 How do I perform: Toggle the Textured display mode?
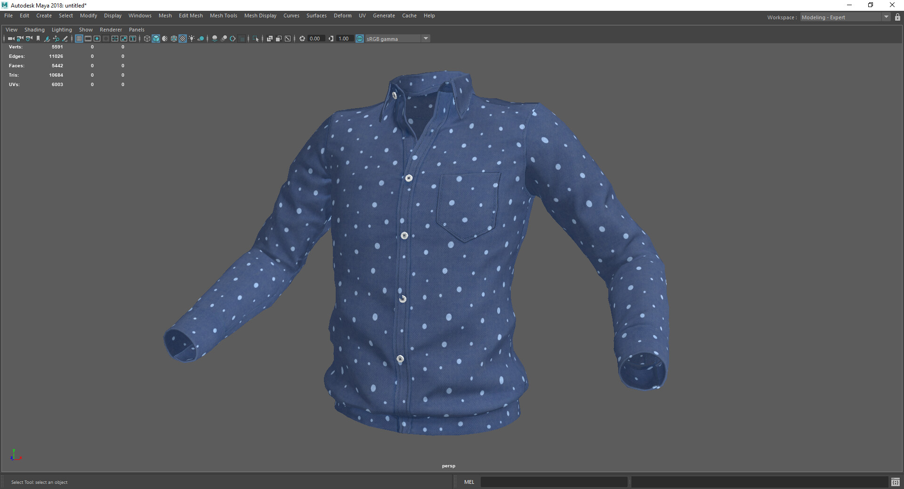click(183, 39)
